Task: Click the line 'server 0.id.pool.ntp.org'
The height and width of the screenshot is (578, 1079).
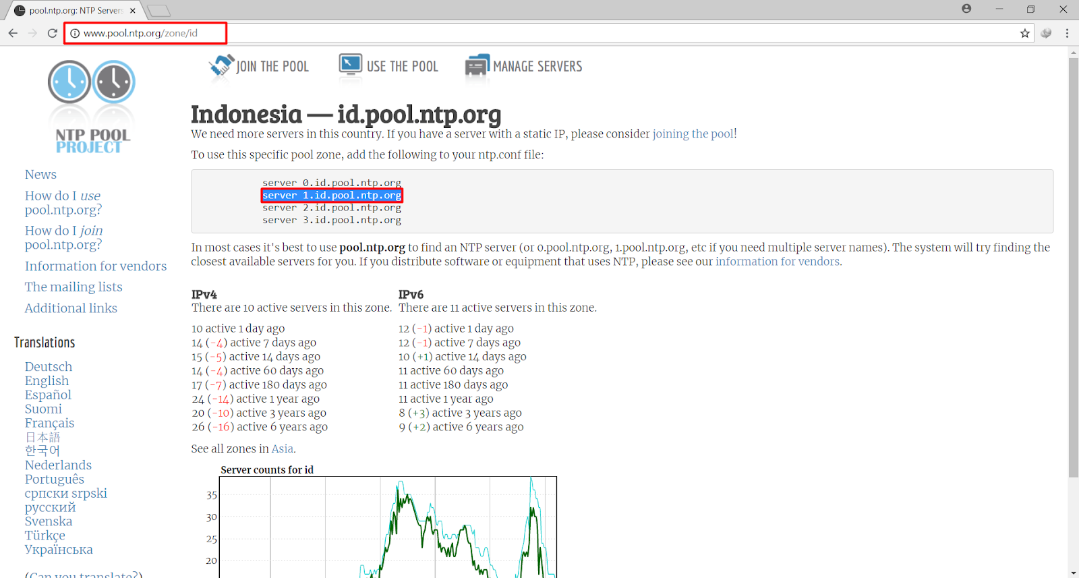Action: (332, 183)
